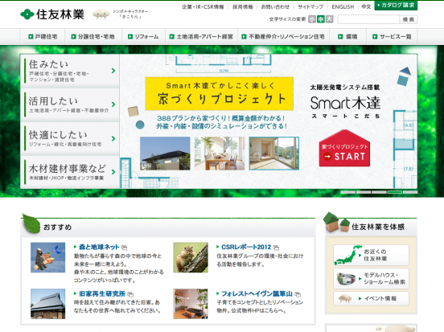
Task: Click red 家づくりプロジェクト START button
Action: coord(344,148)
